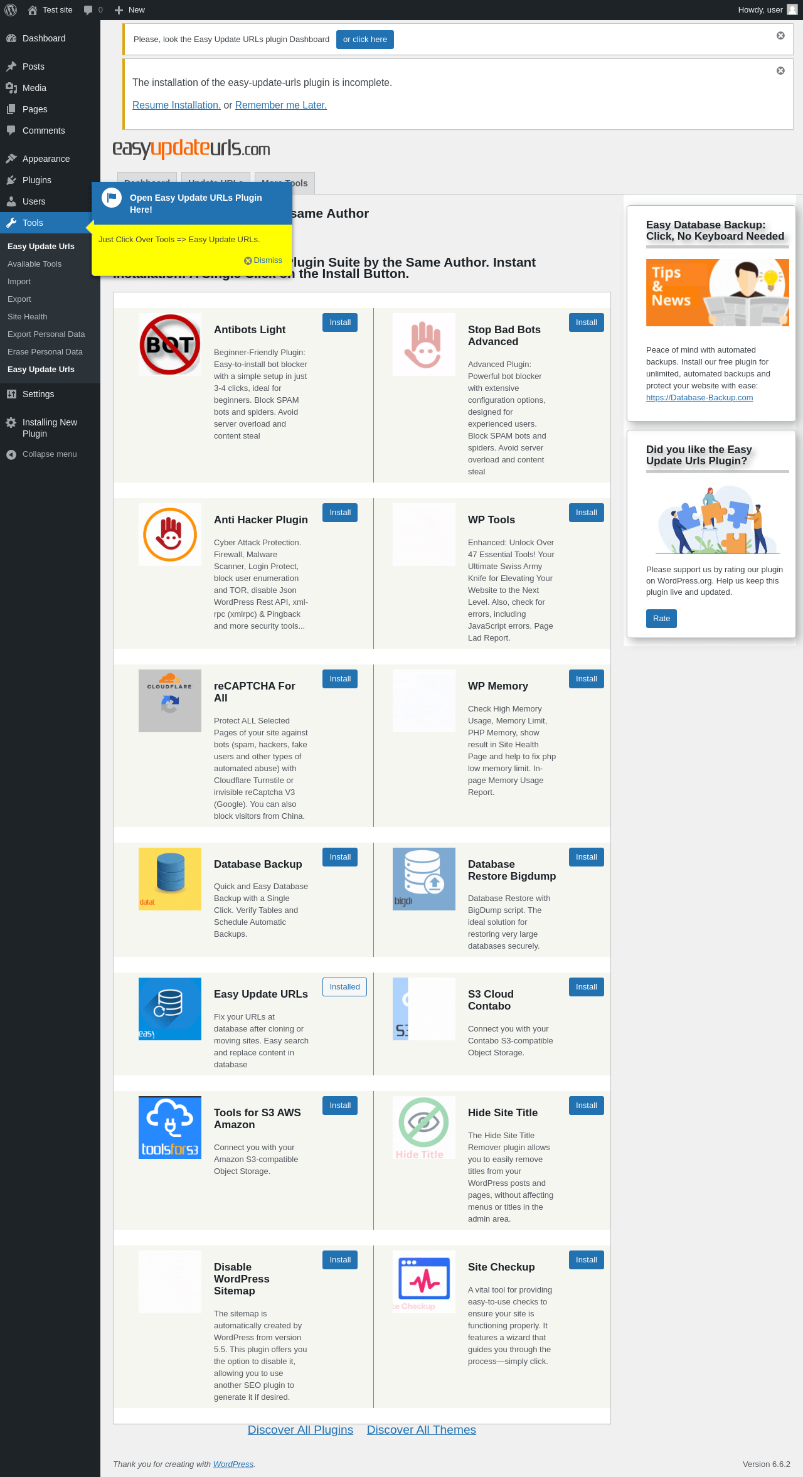The height and width of the screenshot is (1477, 803).
Task: Click the Bigdump restore database icon
Action: [x=424, y=879]
